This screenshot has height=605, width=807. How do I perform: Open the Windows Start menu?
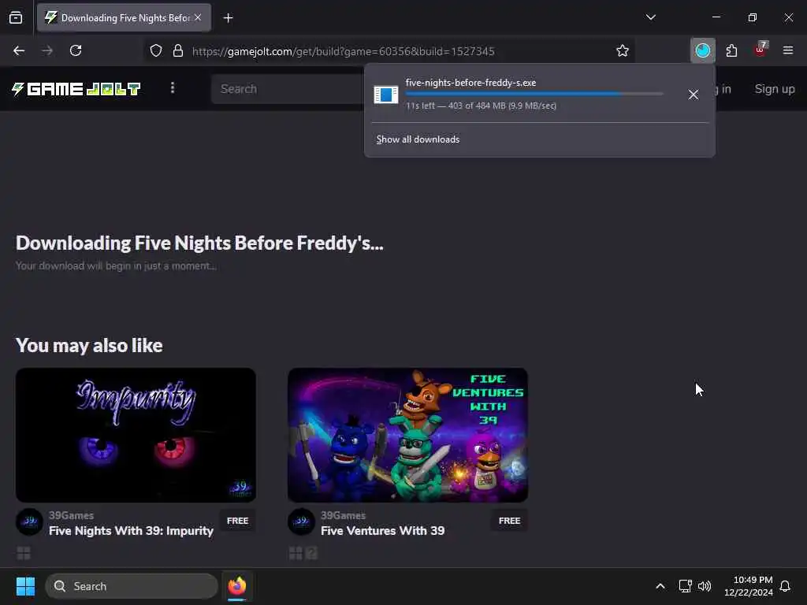pos(25,586)
